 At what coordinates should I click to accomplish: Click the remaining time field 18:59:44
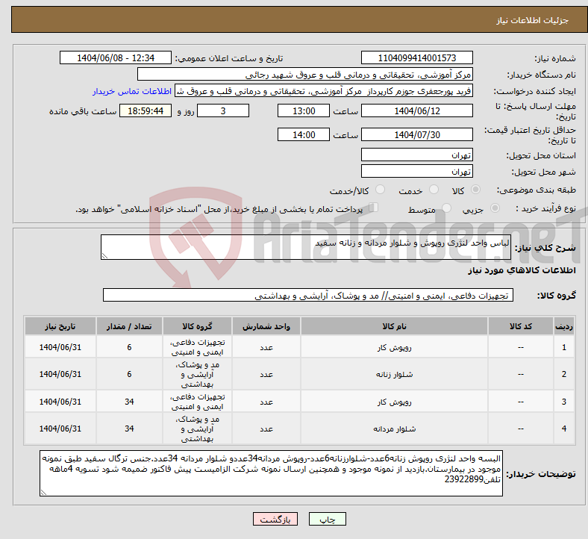tap(146, 110)
